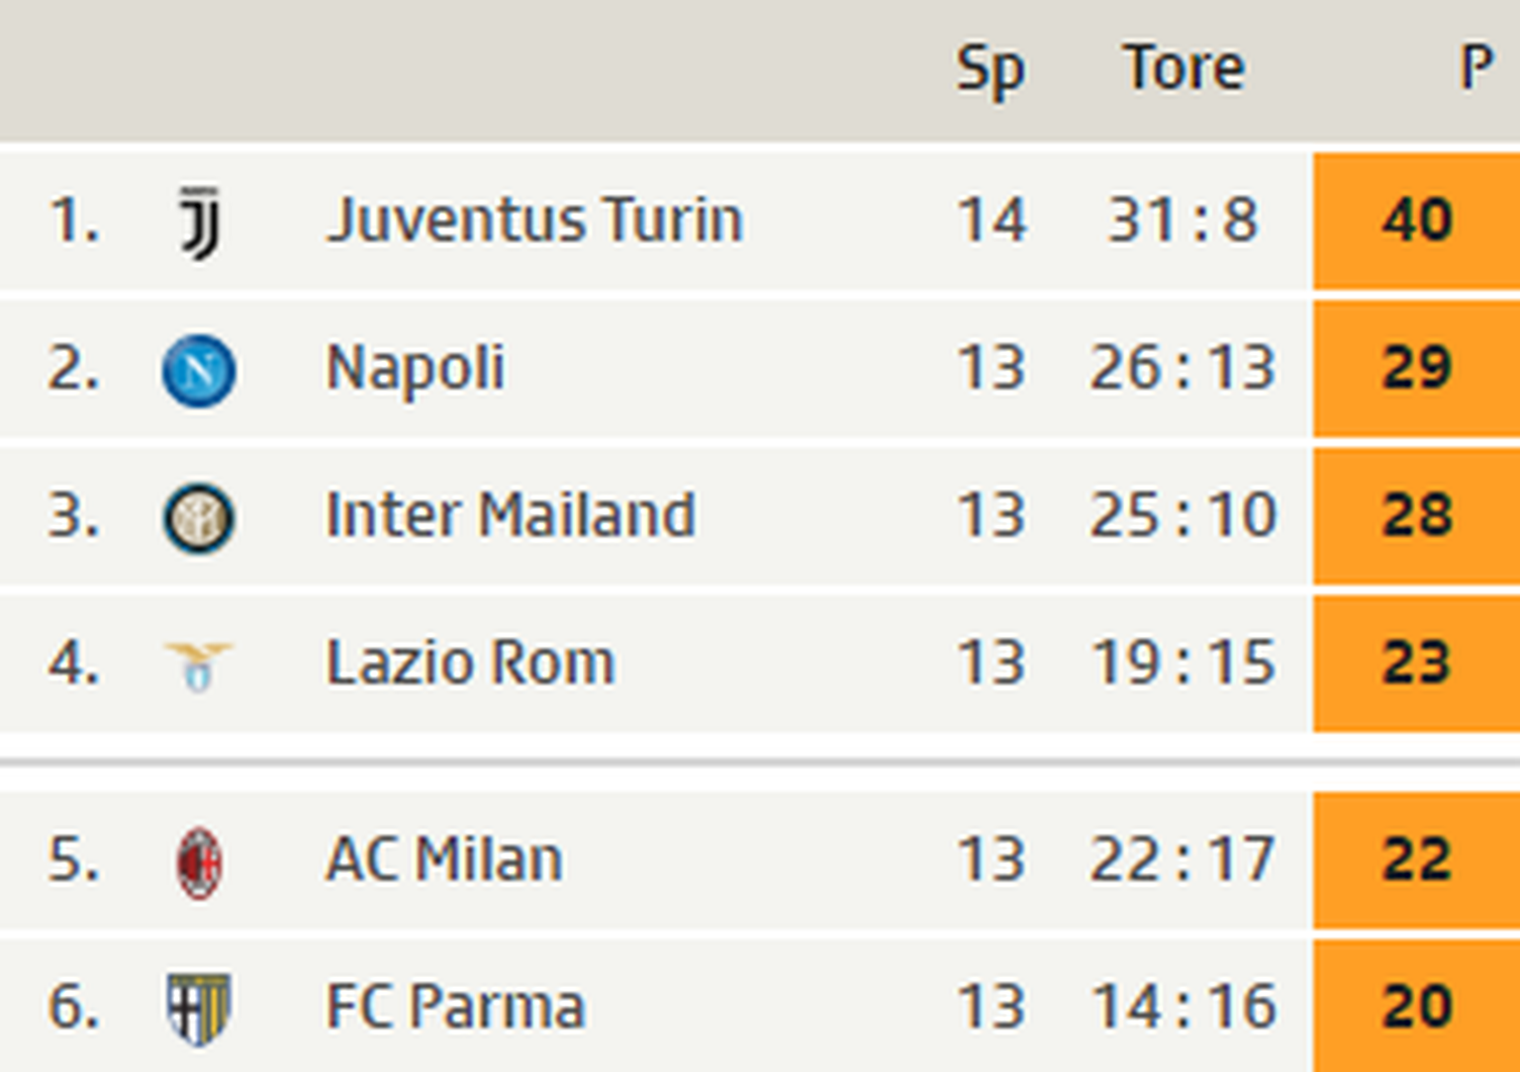Click the AC Milan club crest
This screenshot has width=1520, height=1072.
click(199, 862)
